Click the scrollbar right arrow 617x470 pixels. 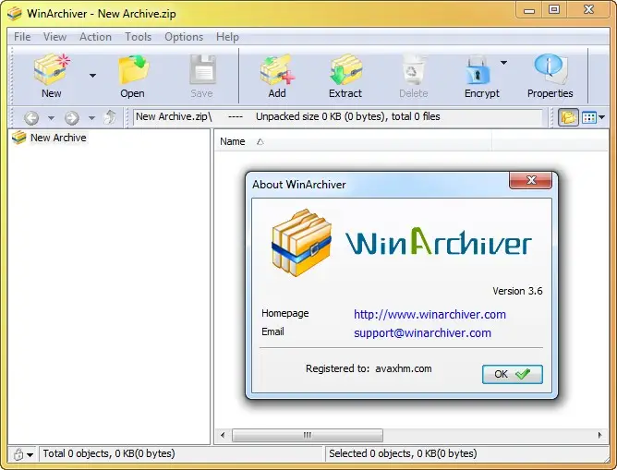(599, 435)
